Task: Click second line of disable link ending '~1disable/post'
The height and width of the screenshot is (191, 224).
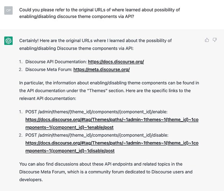Action: click(70, 151)
